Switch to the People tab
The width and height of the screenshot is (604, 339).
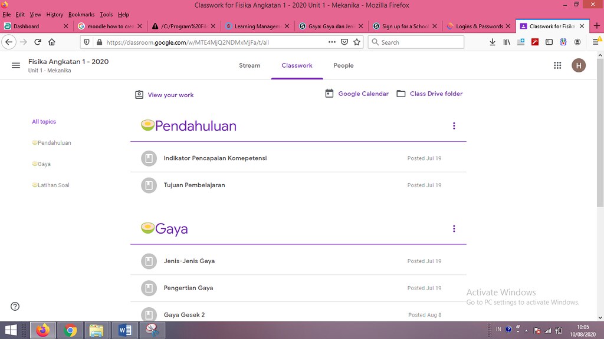pos(344,66)
